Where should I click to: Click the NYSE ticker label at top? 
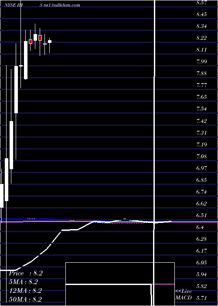[x=14, y=5]
